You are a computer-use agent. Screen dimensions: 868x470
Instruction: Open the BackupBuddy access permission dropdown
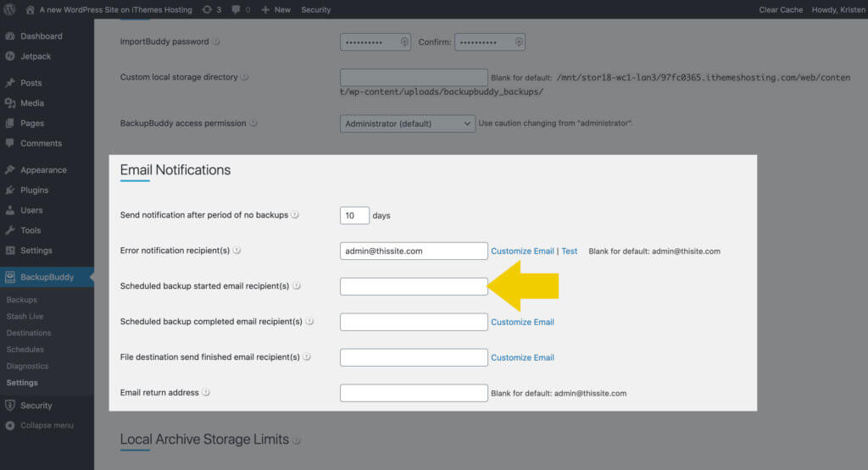coord(408,124)
